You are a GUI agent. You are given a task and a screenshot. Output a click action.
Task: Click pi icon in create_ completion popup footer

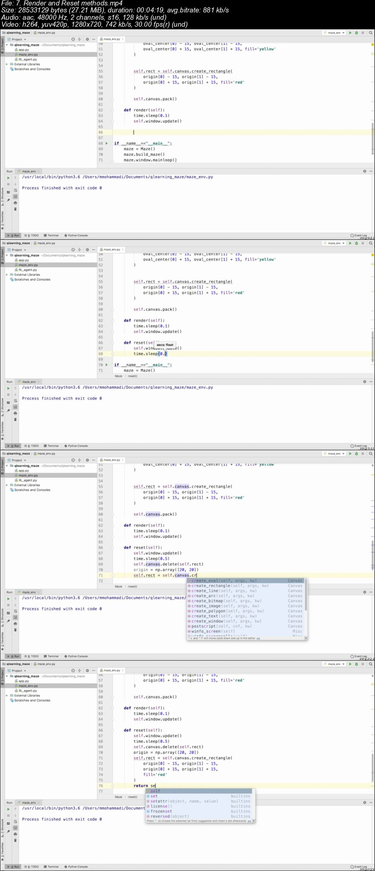pyautogui.click(x=305, y=638)
